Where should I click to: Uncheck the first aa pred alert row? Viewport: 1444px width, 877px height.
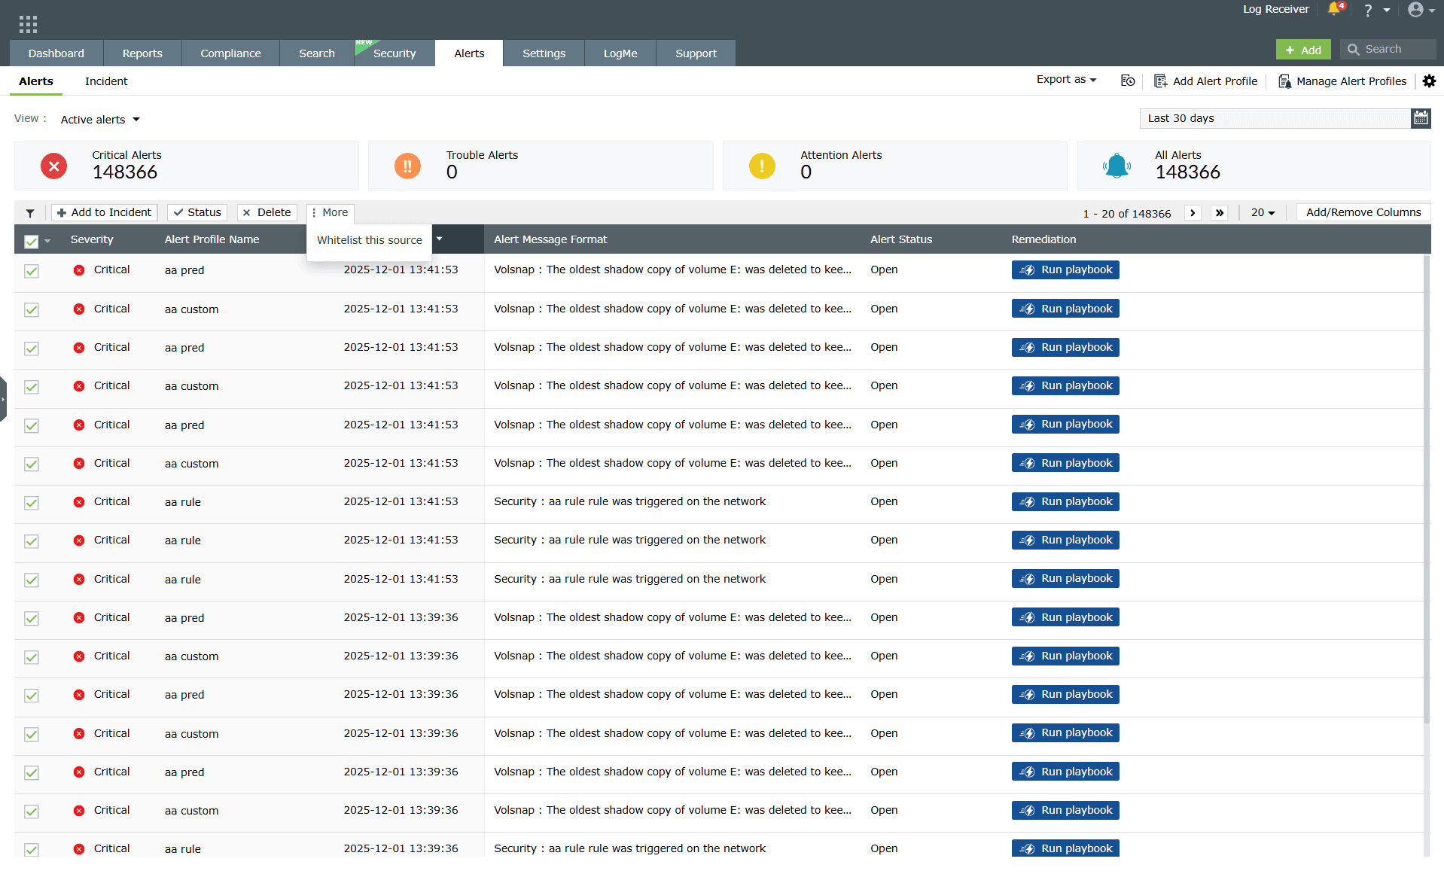click(x=31, y=271)
